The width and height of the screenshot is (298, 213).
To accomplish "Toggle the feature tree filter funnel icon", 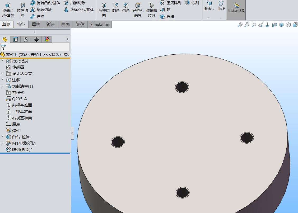I will click(x=3, y=47).
